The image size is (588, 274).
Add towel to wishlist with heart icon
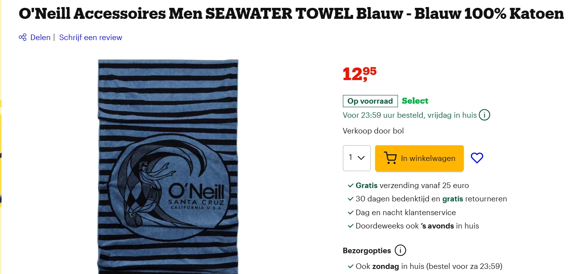(x=476, y=158)
